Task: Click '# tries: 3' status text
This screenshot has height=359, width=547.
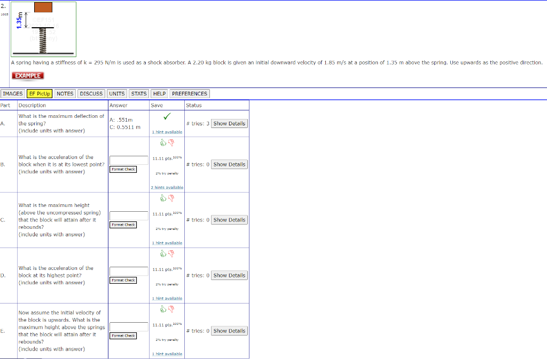Action: [198, 124]
